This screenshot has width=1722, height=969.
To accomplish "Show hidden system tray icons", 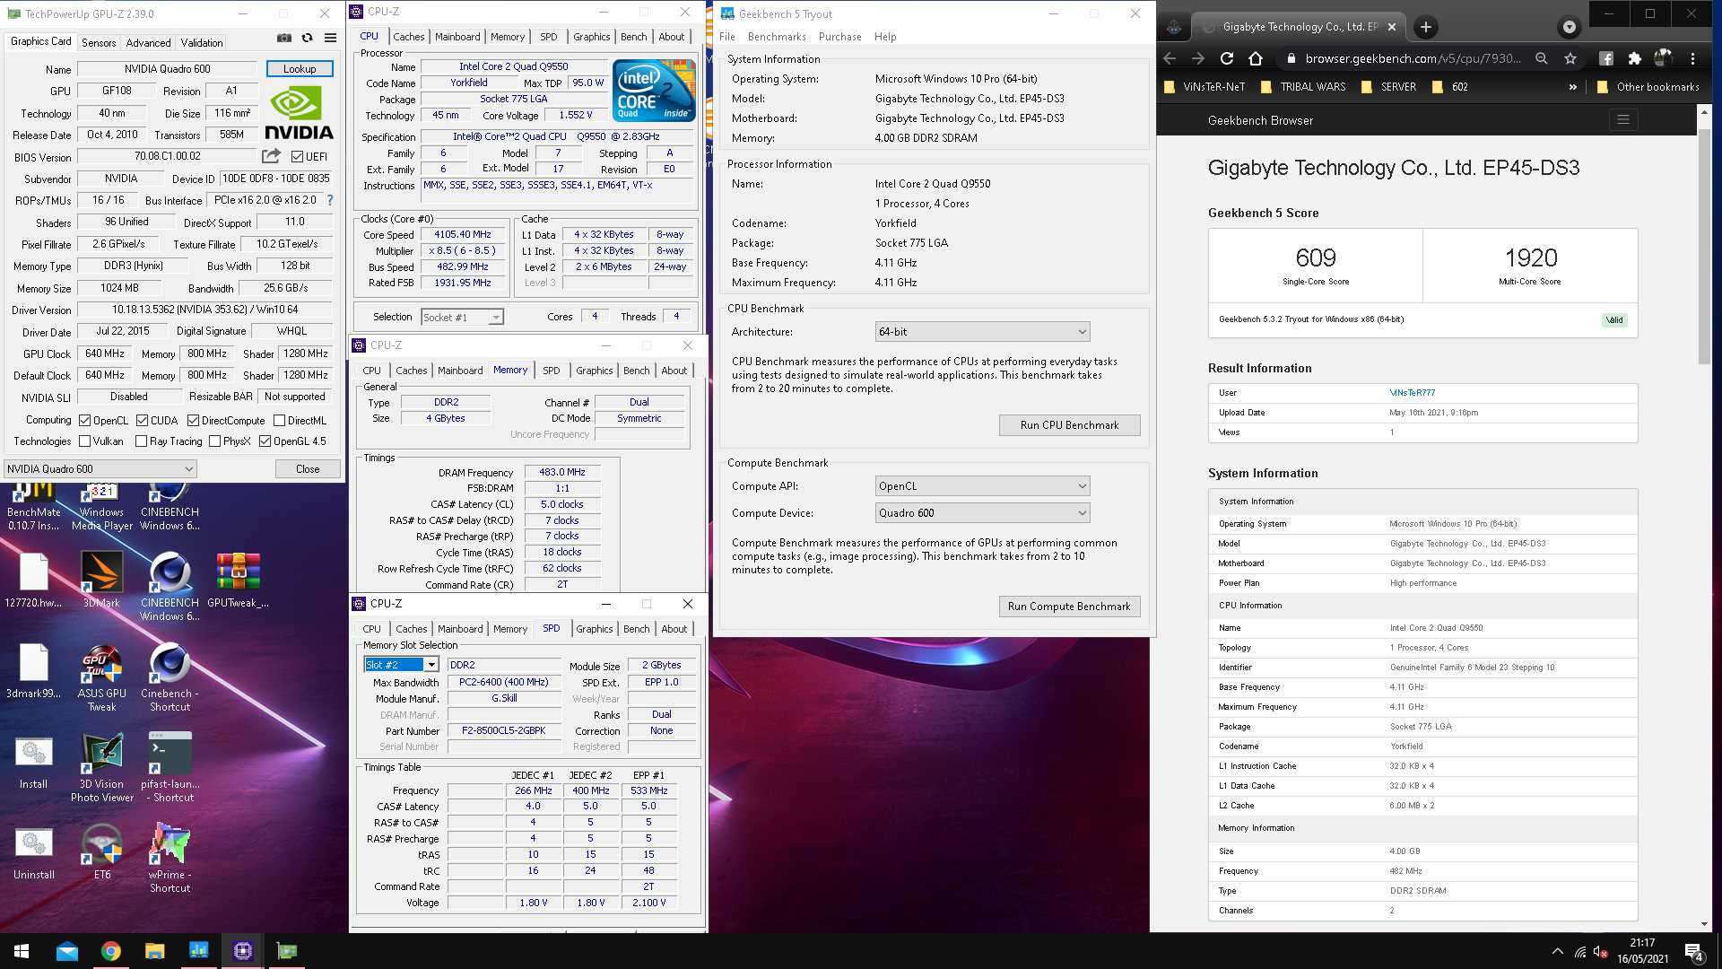I will (x=1557, y=951).
